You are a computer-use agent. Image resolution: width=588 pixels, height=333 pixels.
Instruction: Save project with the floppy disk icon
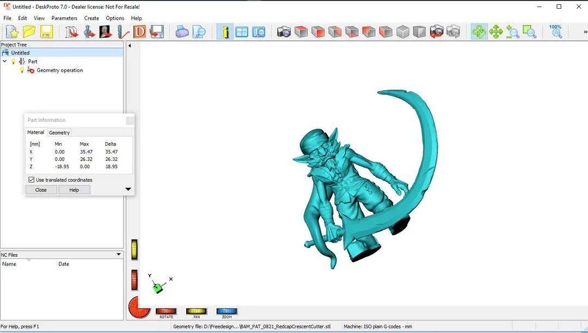[46, 32]
